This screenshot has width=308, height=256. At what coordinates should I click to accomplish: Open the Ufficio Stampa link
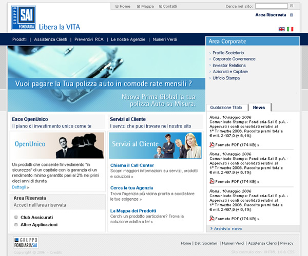coord(226,78)
